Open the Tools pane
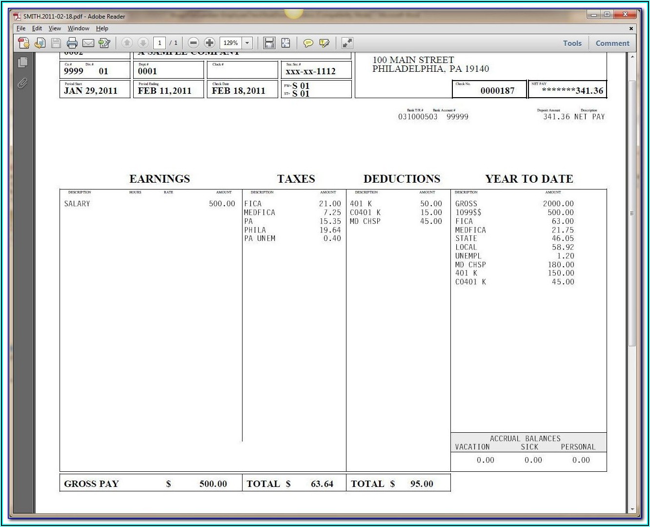 [572, 43]
